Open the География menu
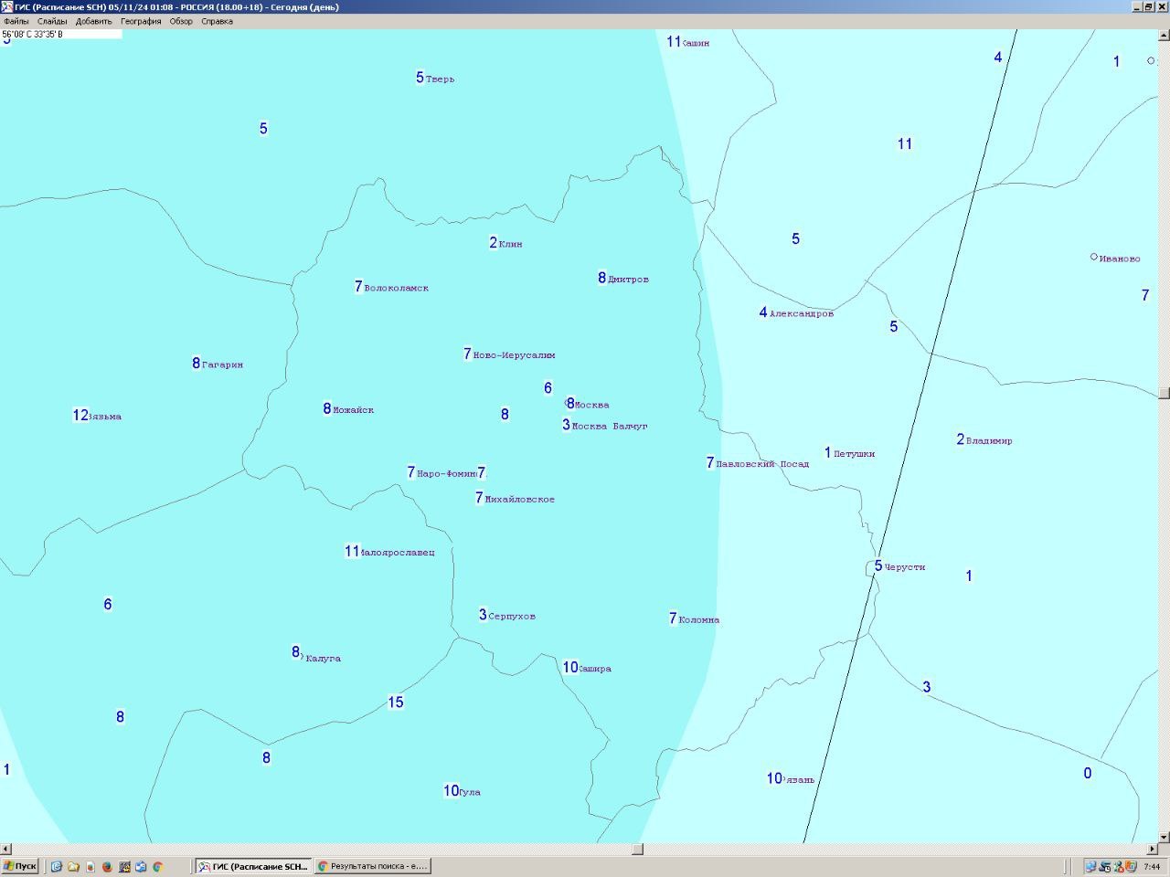 (x=141, y=21)
